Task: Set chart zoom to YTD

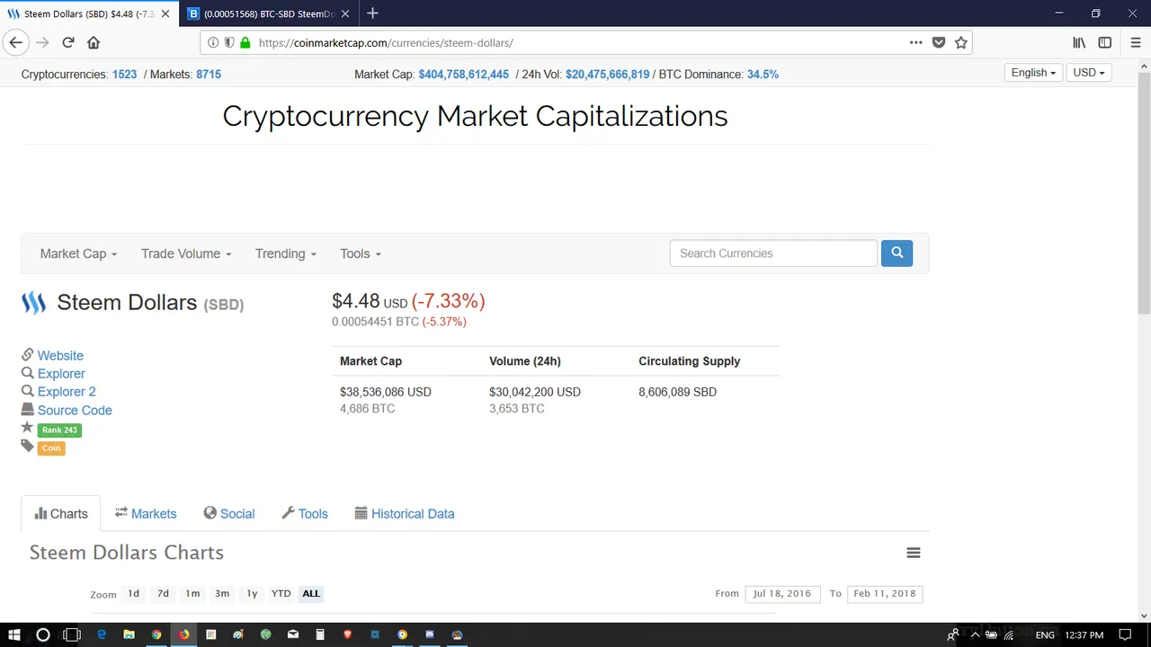Action: click(x=281, y=593)
